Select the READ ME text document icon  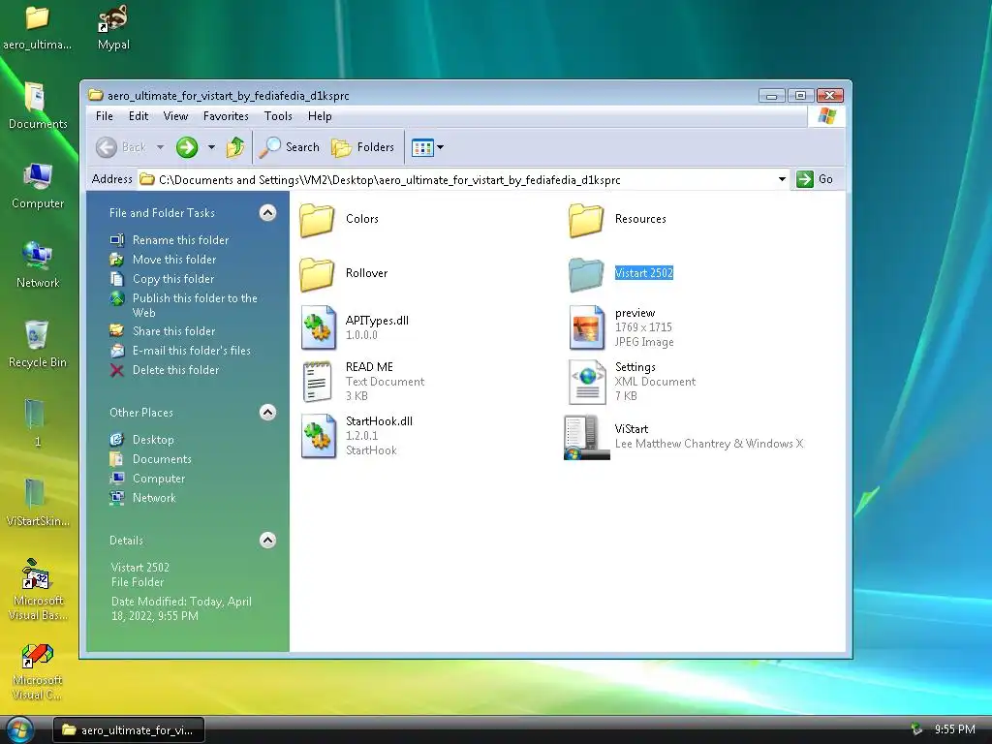tap(318, 382)
